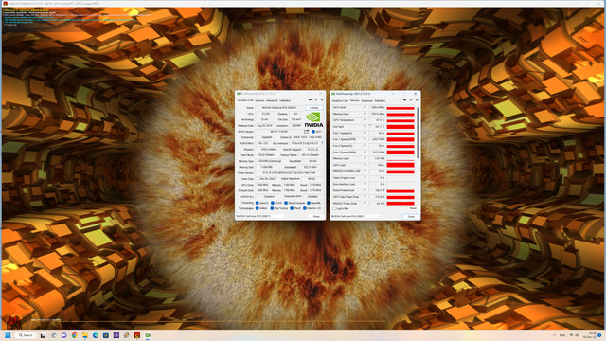
Task: Click the Sensors window vertical scrollbar
Action: (418, 133)
